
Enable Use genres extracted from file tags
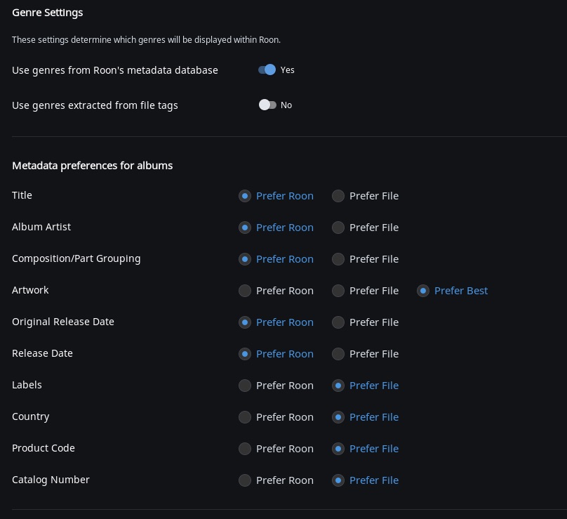click(267, 105)
